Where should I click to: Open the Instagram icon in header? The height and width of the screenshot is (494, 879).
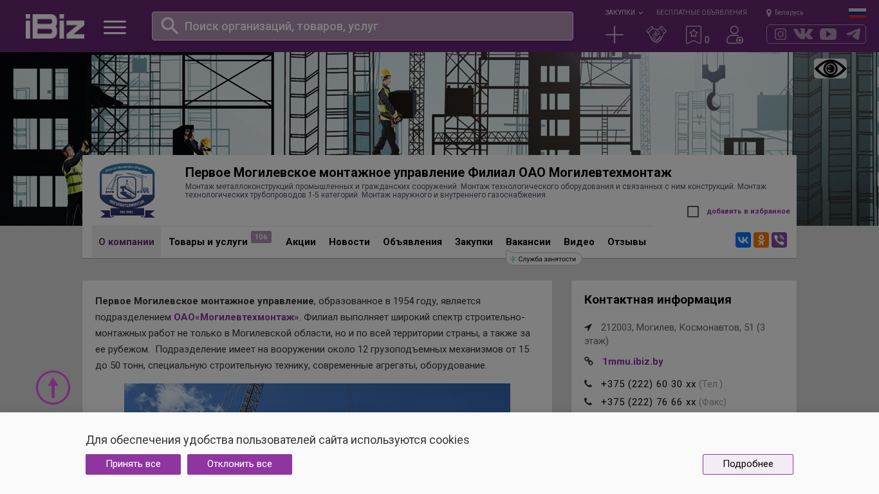[781, 34]
